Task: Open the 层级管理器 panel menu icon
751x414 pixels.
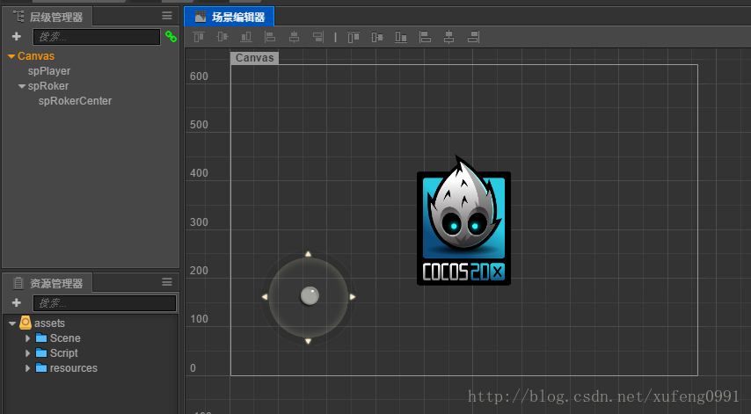Action: 167,16
